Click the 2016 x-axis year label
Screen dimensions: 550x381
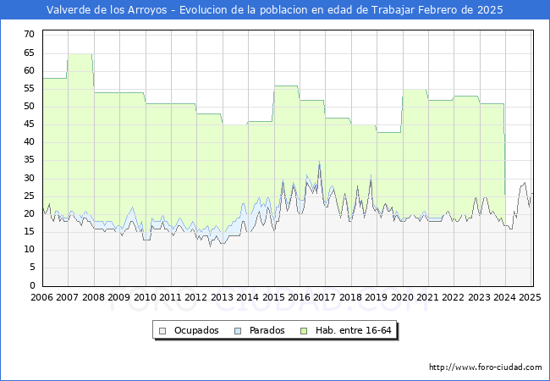click(299, 297)
